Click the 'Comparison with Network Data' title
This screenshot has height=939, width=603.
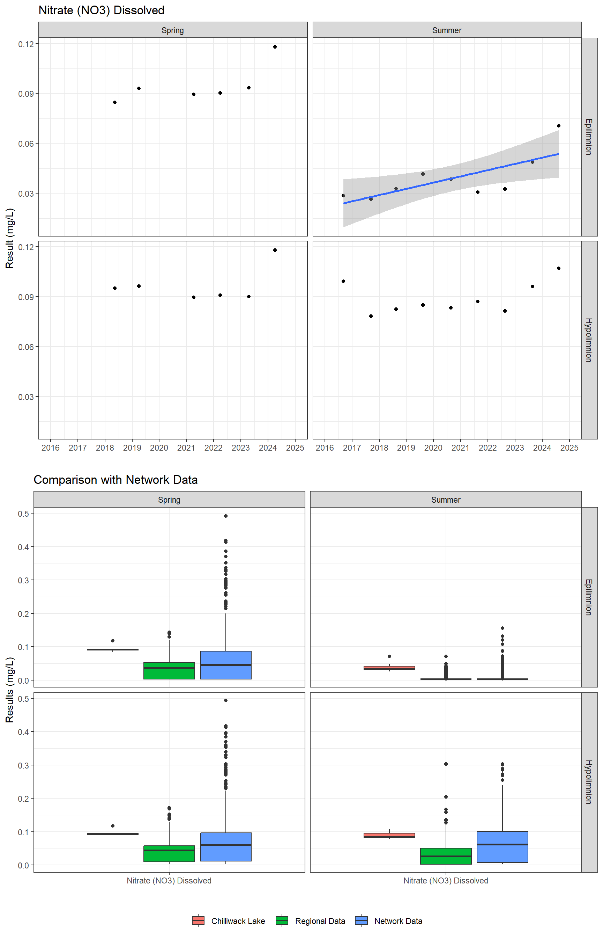(x=116, y=480)
